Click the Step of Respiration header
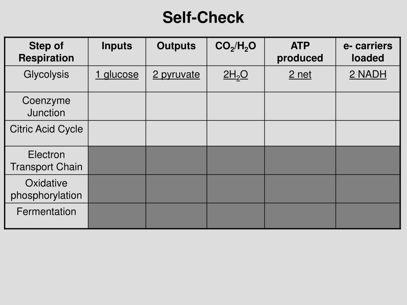Screen dimensions: 407x305 pyautogui.click(x=46, y=52)
